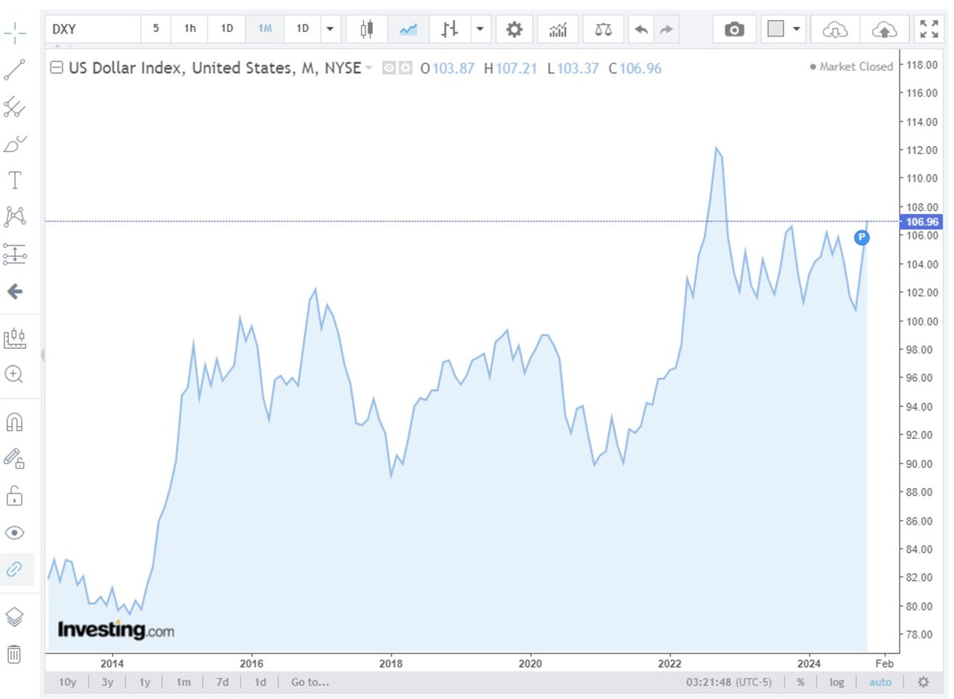The width and height of the screenshot is (954, 699).
Task: Collapse the chart legend minus box
Action: [x=57, y=68]
